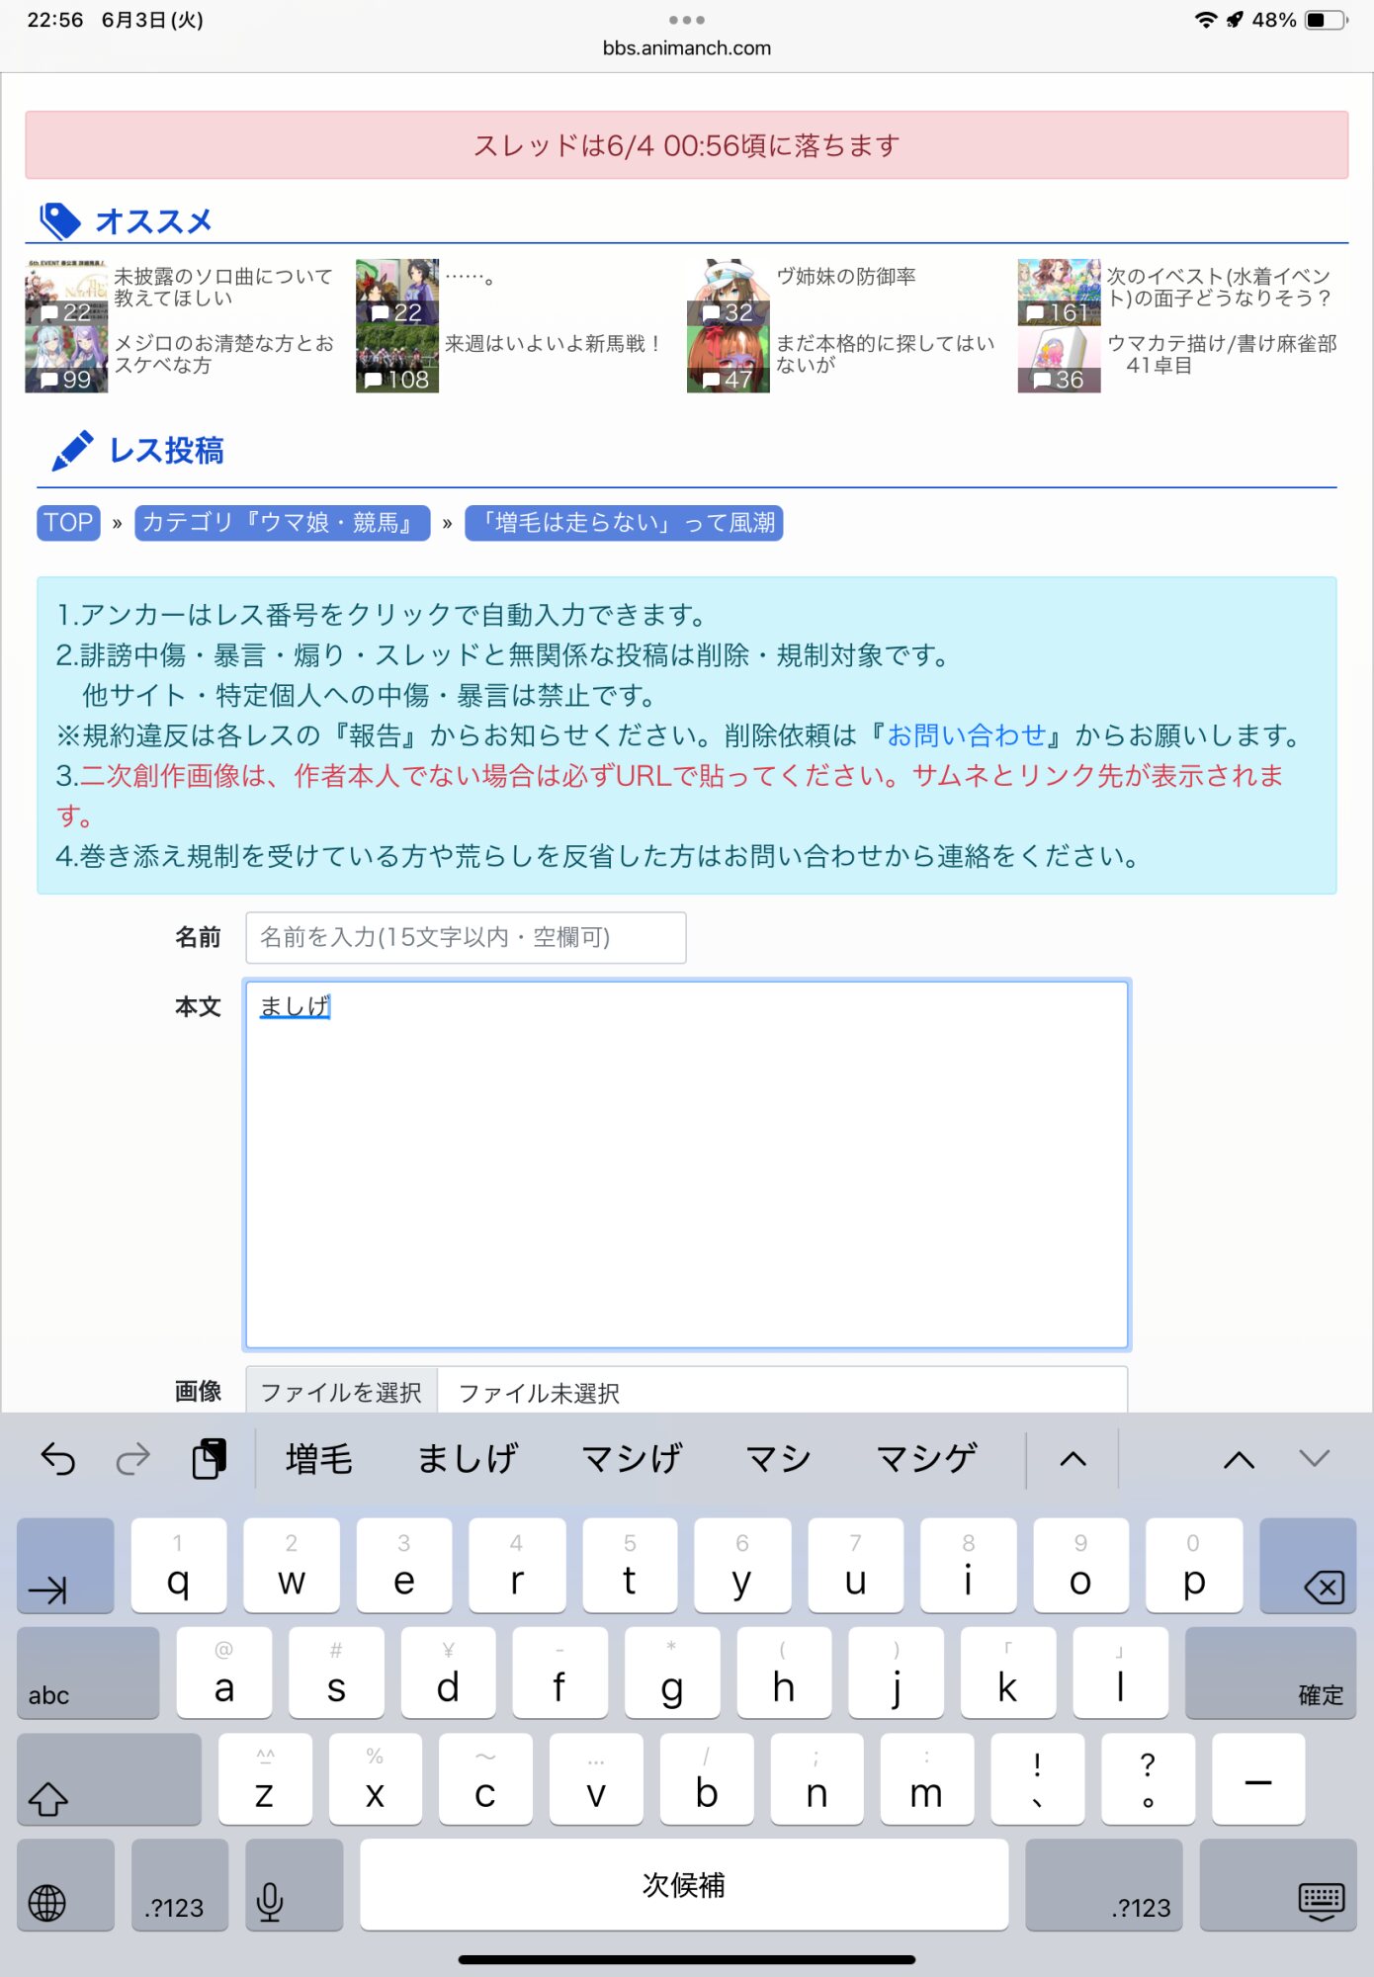Screen dimensions: 1374x1977
Task: Open thumbnail with 47 comments
Action: tap(728, 360)
